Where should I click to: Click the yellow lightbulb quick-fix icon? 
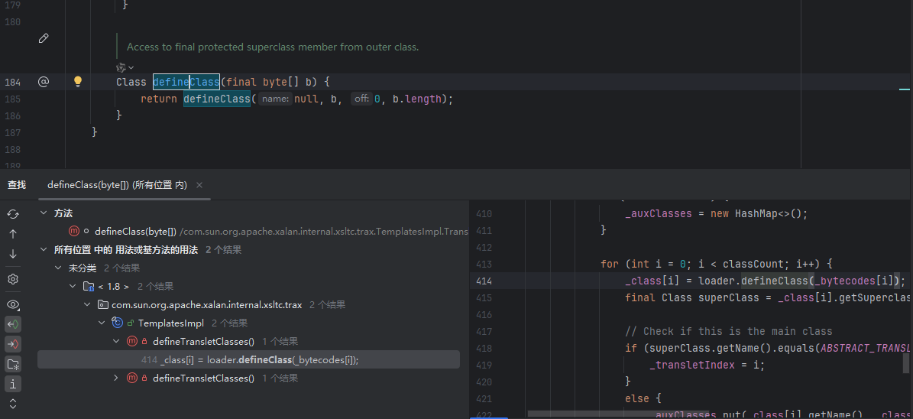pos(77,82)
